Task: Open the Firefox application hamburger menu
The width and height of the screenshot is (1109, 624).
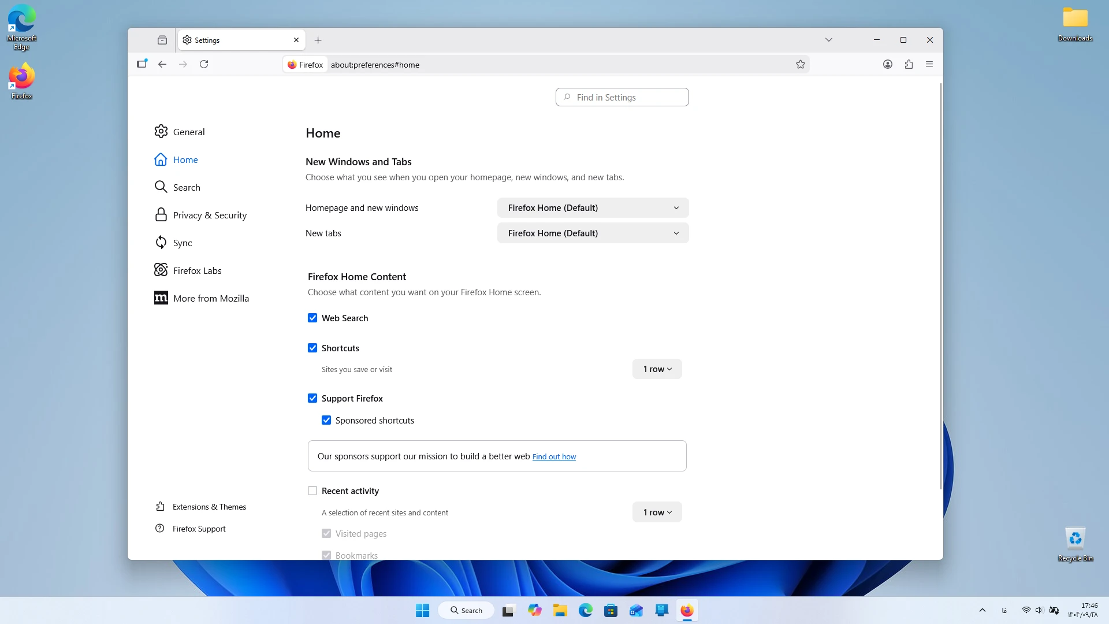Action: pos(929,64)
